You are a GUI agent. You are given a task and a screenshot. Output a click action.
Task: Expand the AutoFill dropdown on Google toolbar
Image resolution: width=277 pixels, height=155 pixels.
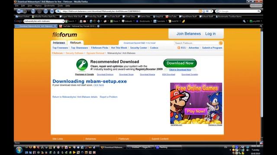180,21
